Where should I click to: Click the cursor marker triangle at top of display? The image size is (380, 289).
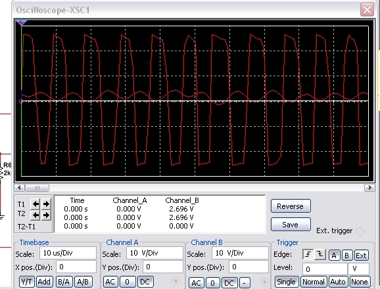point(21,23)
